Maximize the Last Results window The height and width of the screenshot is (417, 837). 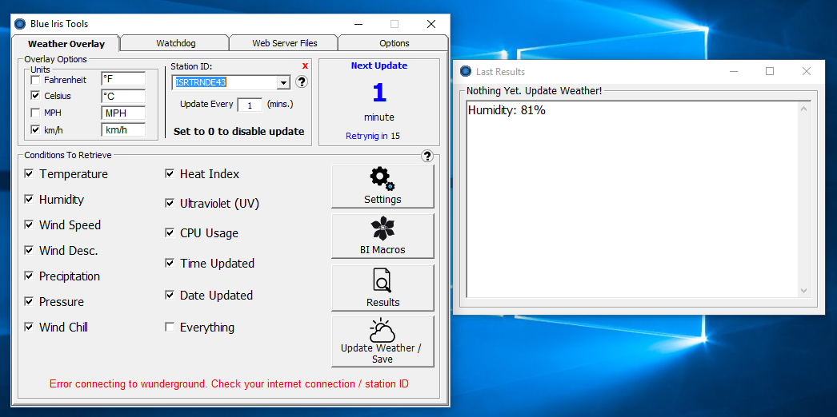click(770, 71)
